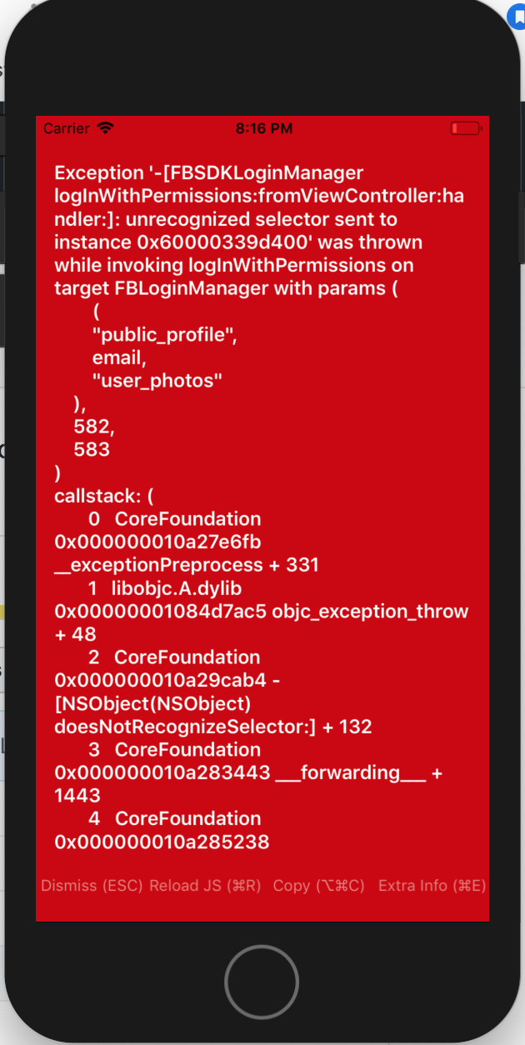The height and width of the screenshot is (1045, 525).
Task: Tap the simulator home button circle
Action: 262,982
